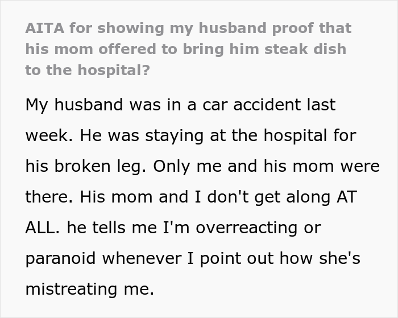
Task: Click "His mom and I don't get along"
Action: click(x=205, y=197)
